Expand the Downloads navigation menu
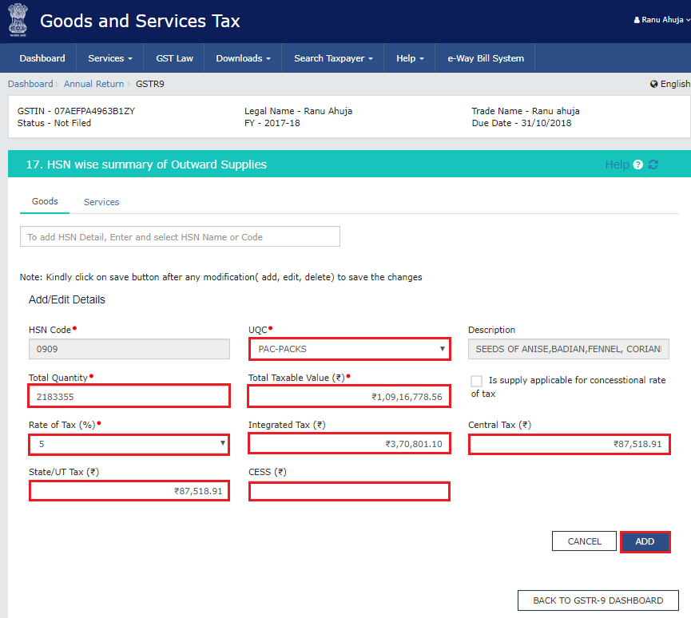Screen dimensions: 691x618 [x=242, y=57]
